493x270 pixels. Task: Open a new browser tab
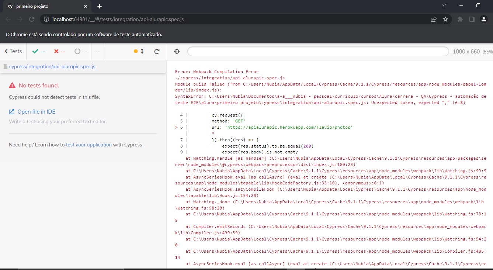(x=100, y=6)
